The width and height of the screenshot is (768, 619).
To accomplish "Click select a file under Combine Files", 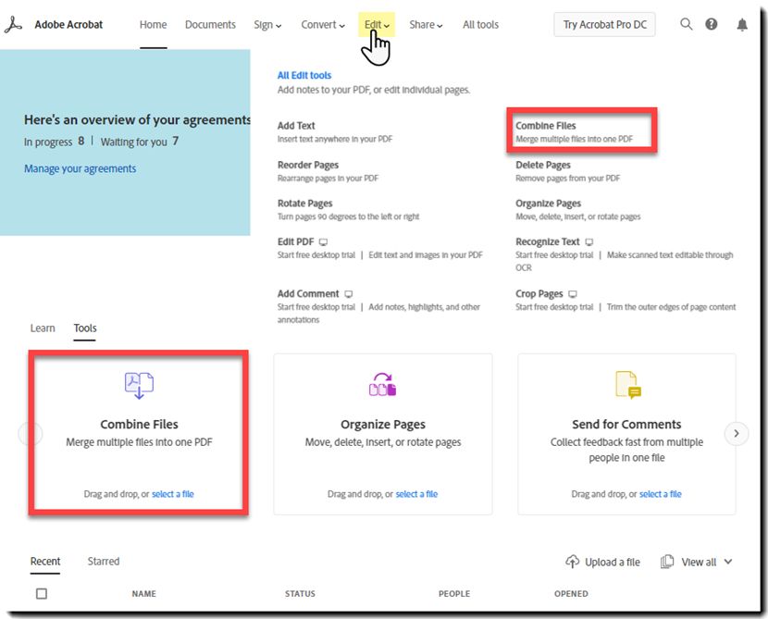I will [173, 494].
